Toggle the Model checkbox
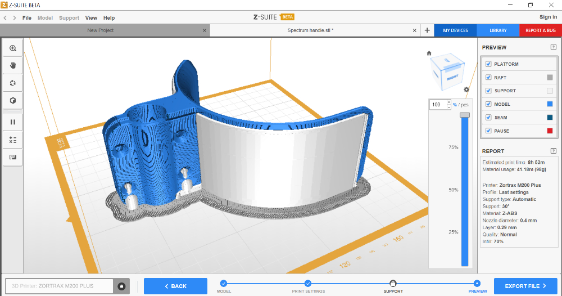 pos(488,104)
